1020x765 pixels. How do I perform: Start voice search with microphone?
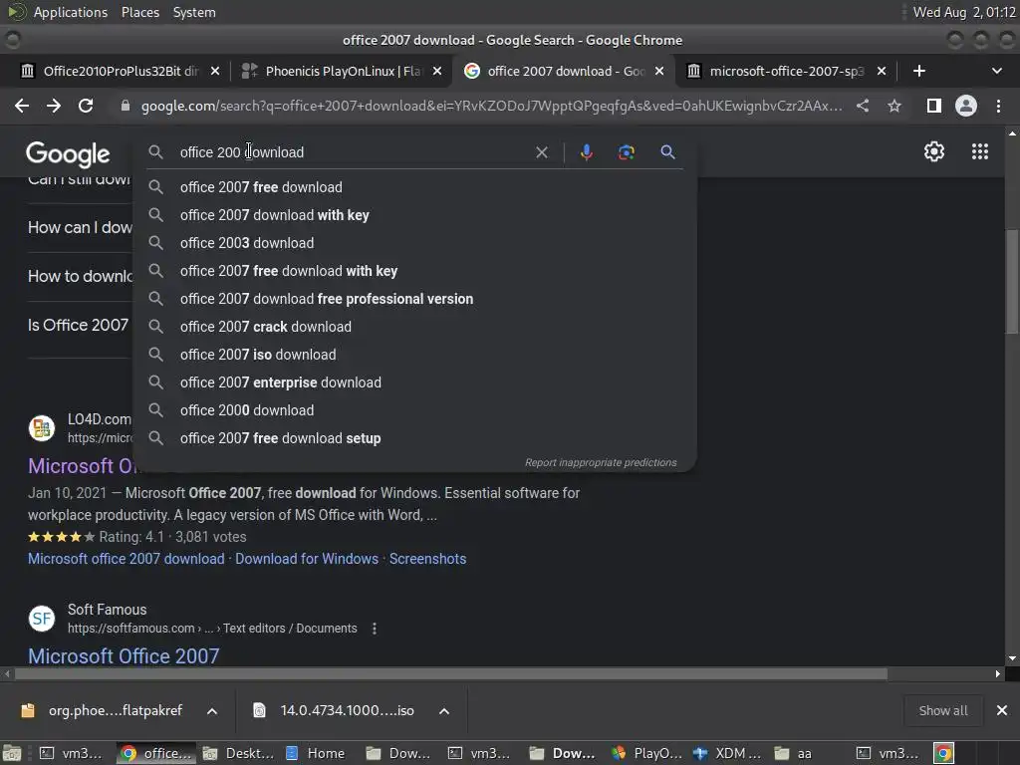tap(586, 152)
